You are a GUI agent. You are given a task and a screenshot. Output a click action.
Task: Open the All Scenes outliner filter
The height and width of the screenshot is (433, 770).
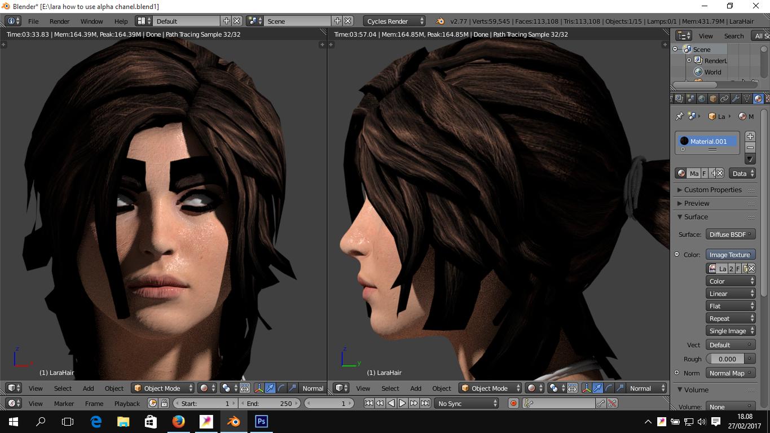pos(760,36)
